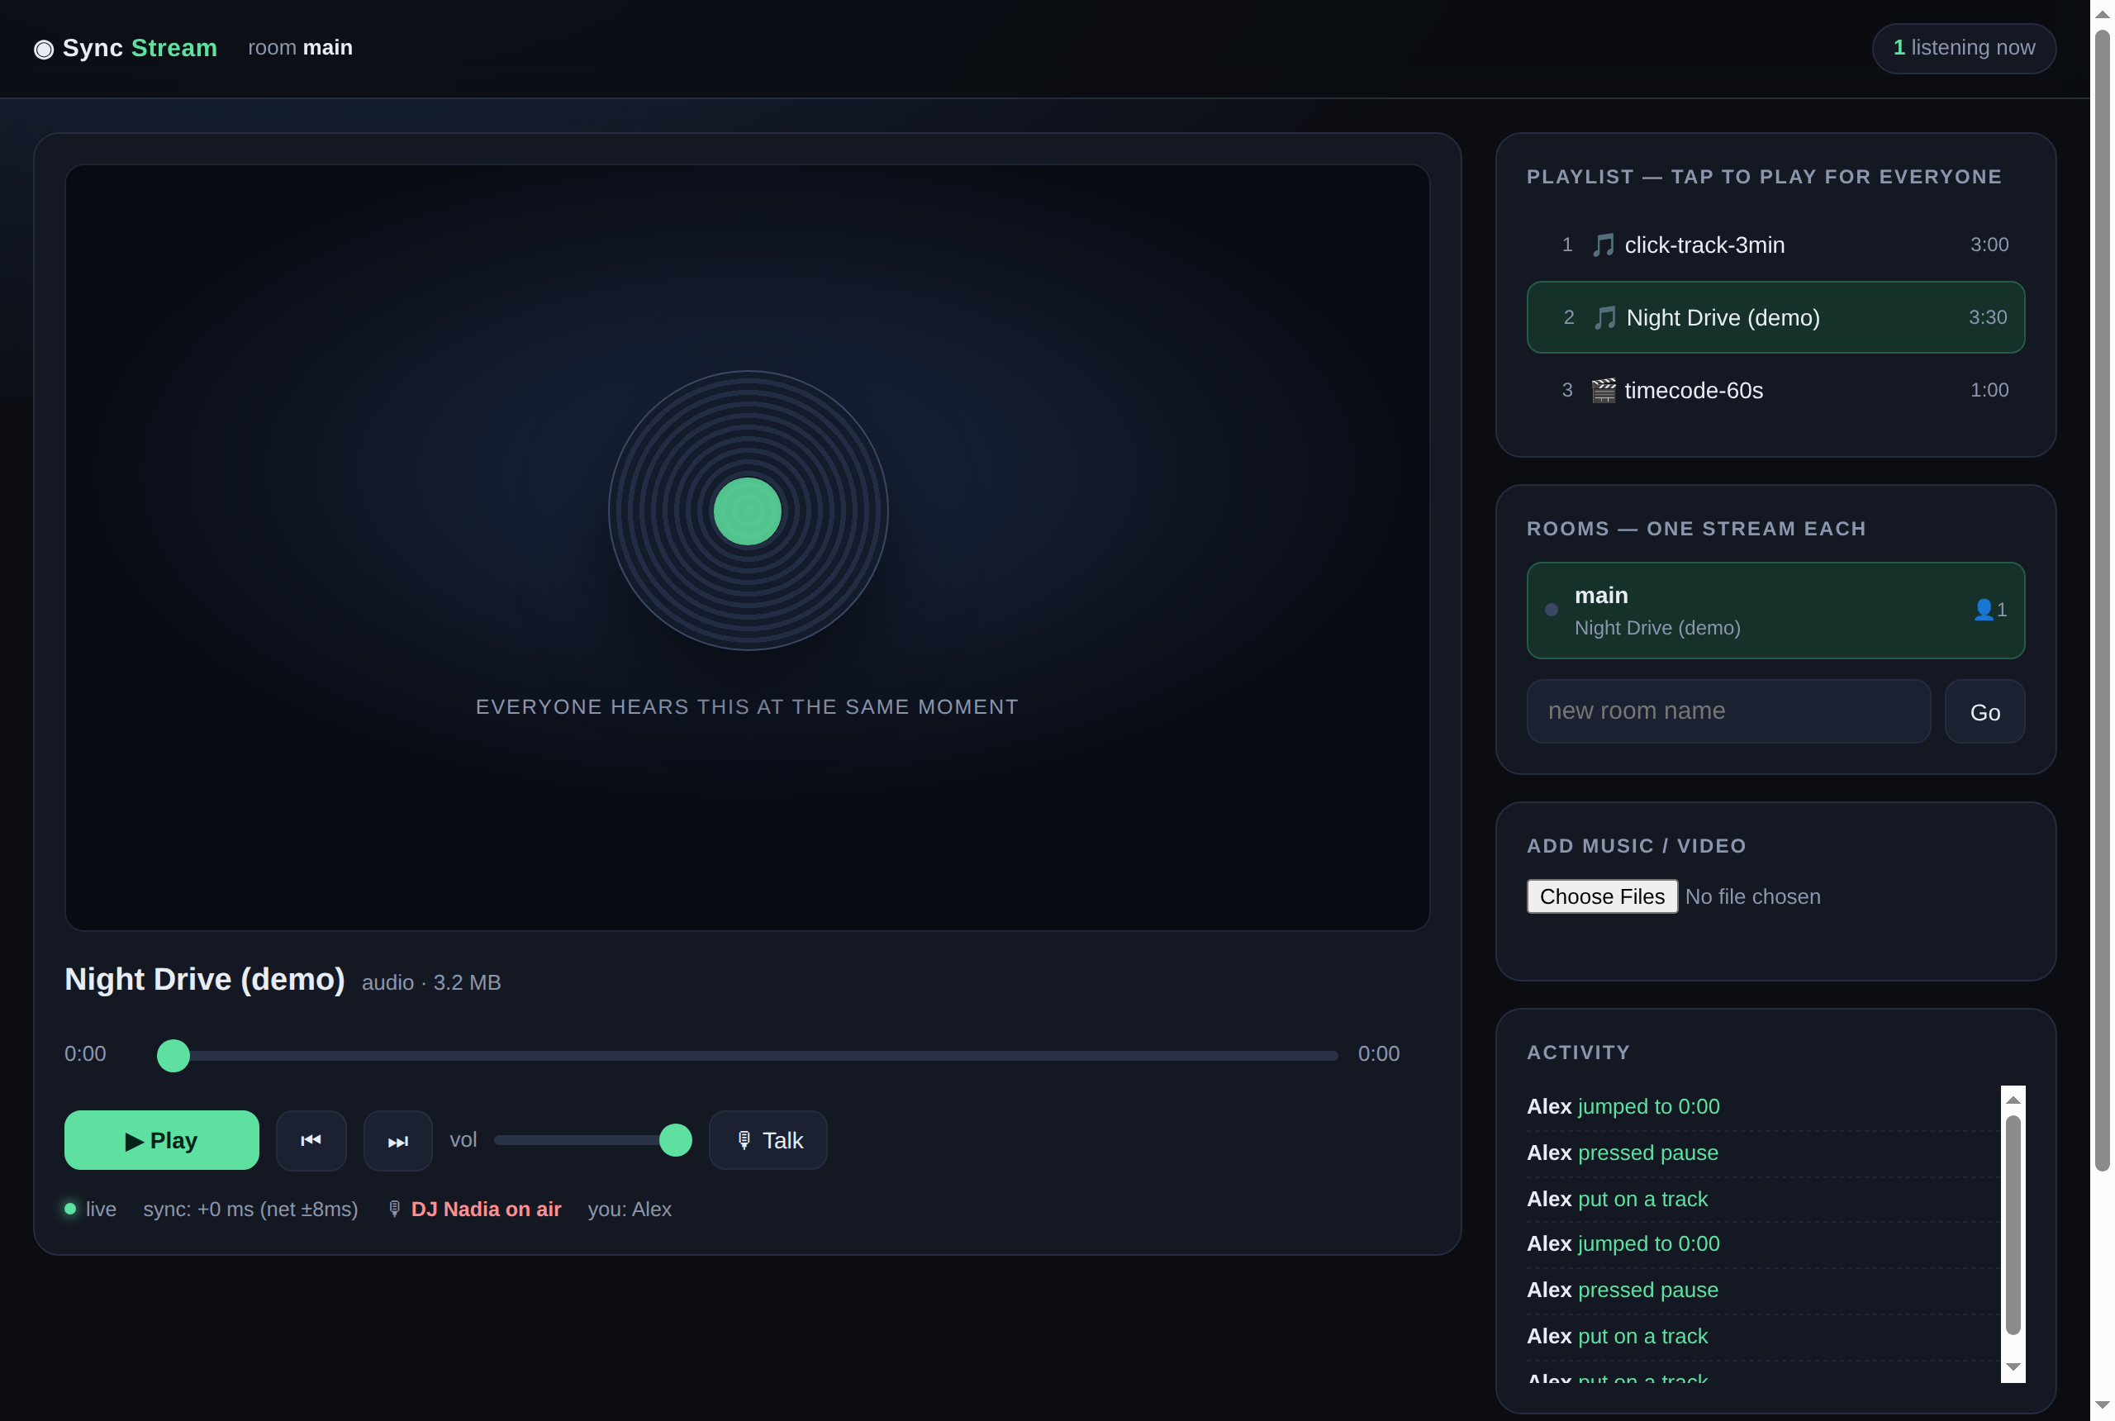
Task: Skip to the next track
Action: (398, 1140)
